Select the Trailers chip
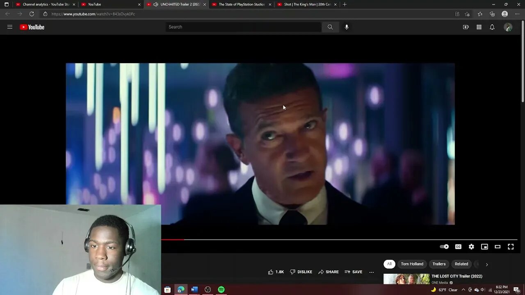Image resolution: width=525 pixels, height=295 pixels. coord(439,264)
